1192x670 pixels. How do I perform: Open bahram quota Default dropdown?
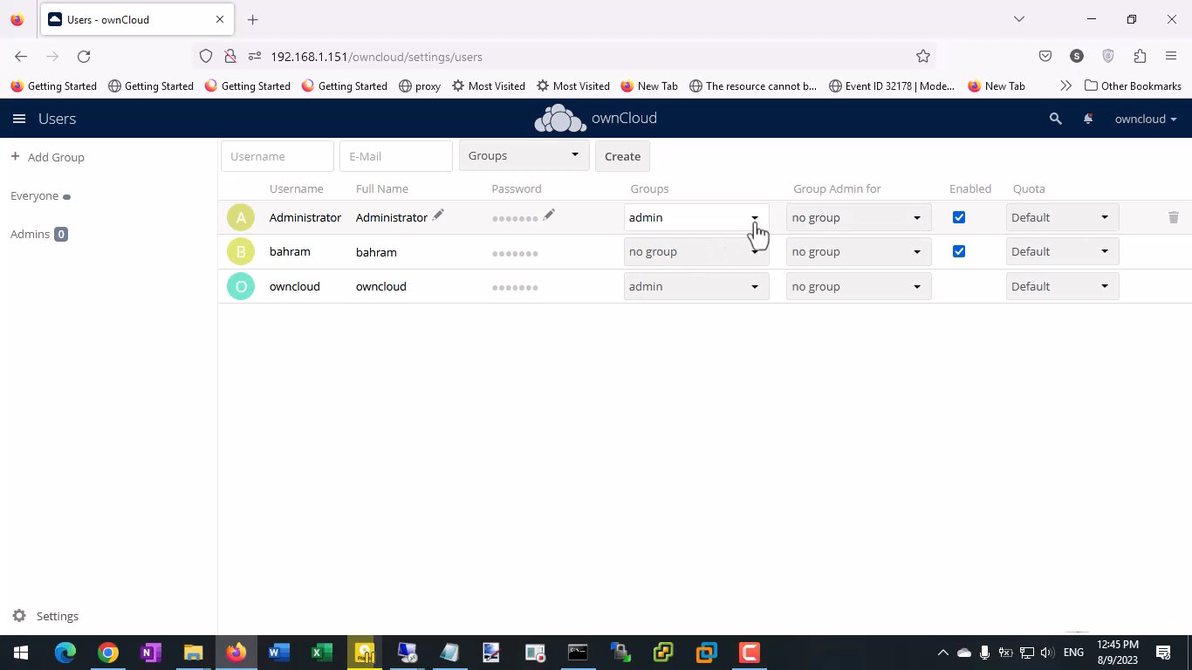click(x=1062, y=251)
